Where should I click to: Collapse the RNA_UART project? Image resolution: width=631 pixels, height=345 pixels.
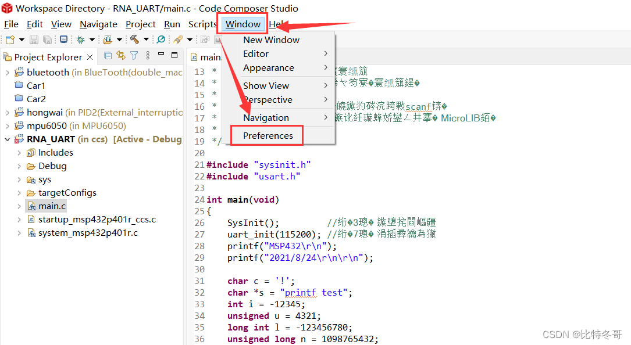(7, 139)
